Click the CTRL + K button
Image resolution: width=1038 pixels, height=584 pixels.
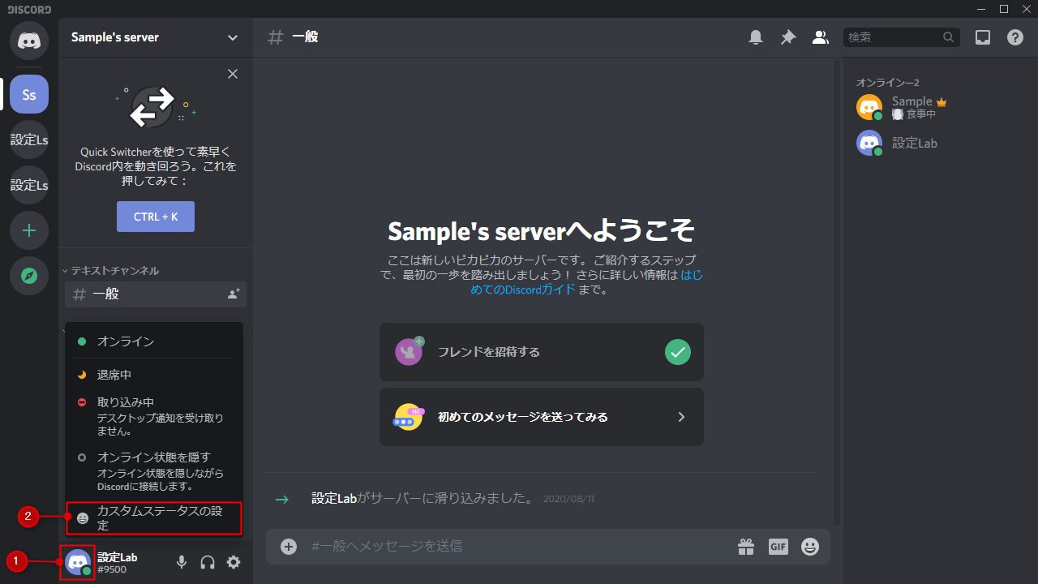pos(156,217)
